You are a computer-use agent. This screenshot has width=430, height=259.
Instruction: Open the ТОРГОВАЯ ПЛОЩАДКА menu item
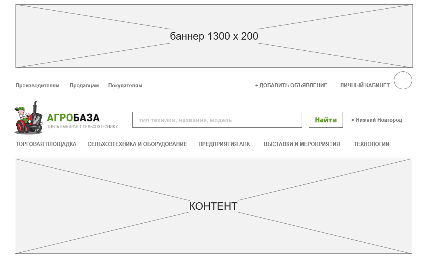46,144
